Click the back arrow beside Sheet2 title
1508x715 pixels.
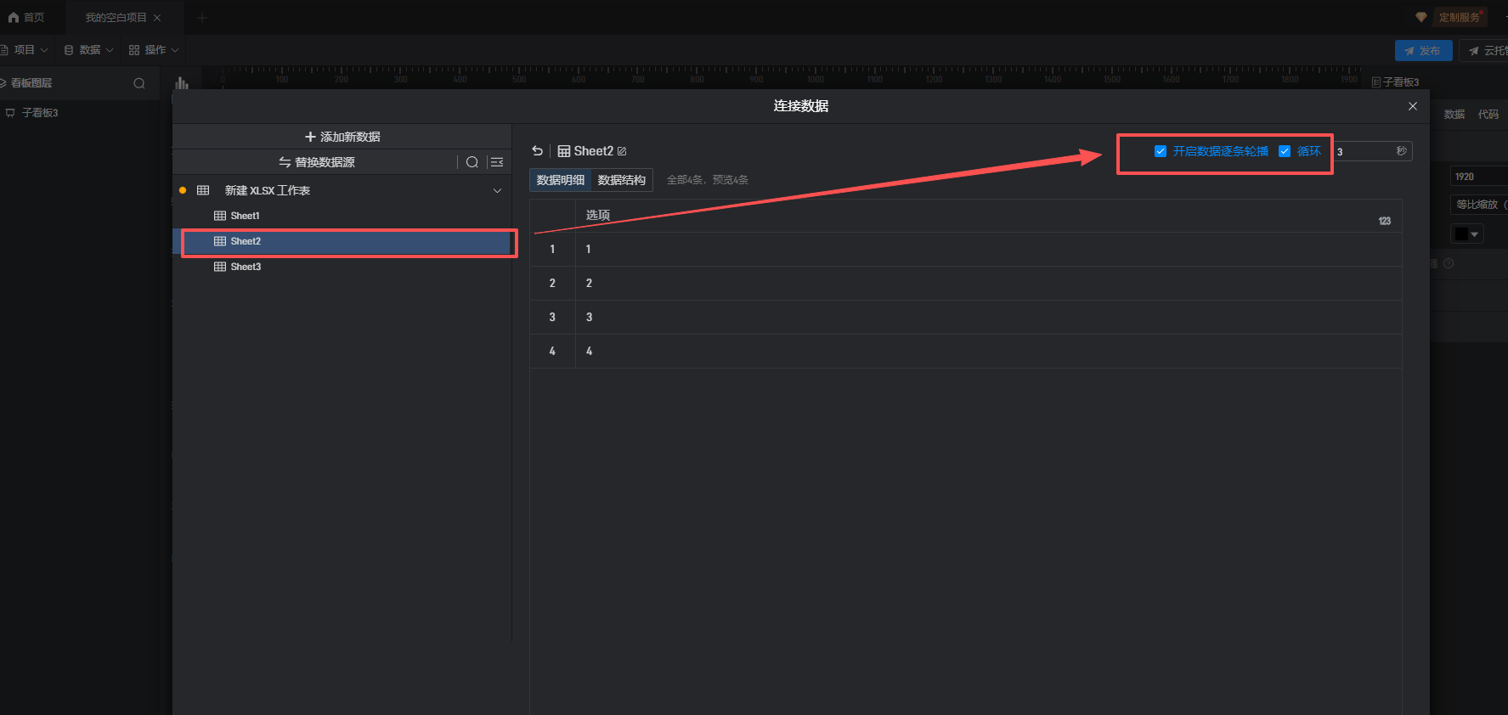(537, 151)
